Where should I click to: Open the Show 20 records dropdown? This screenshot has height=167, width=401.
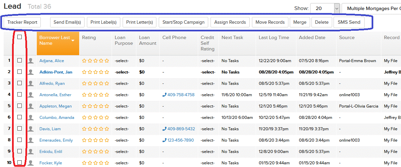click(325, 8)
